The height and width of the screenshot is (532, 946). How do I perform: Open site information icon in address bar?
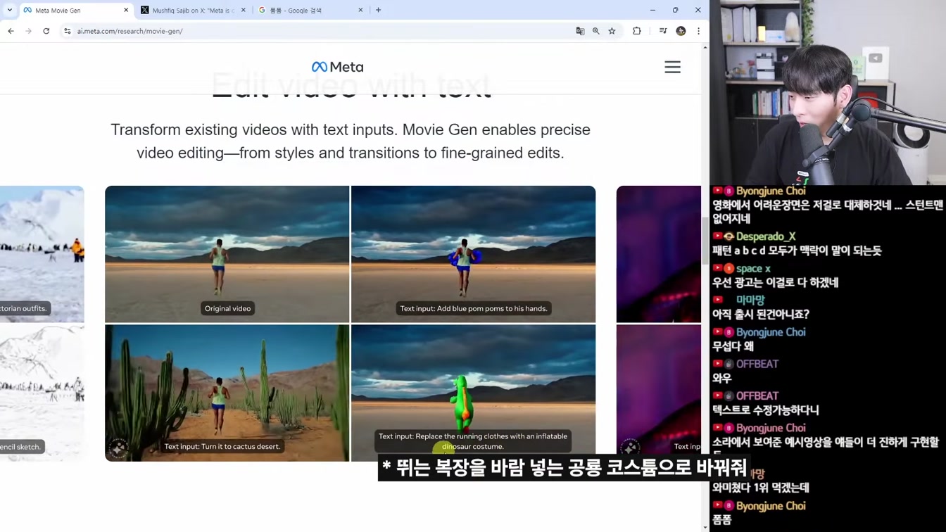point(68,31)
